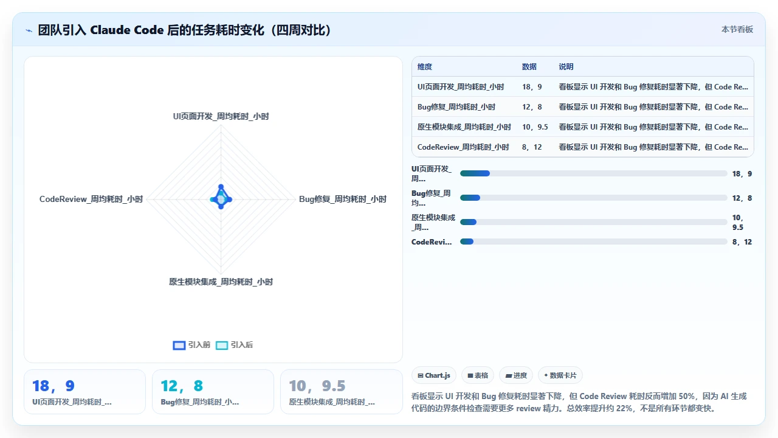Click the 说明 text in the CodeReview row
This screenshot has width=778, height=438.
point(653,147)
